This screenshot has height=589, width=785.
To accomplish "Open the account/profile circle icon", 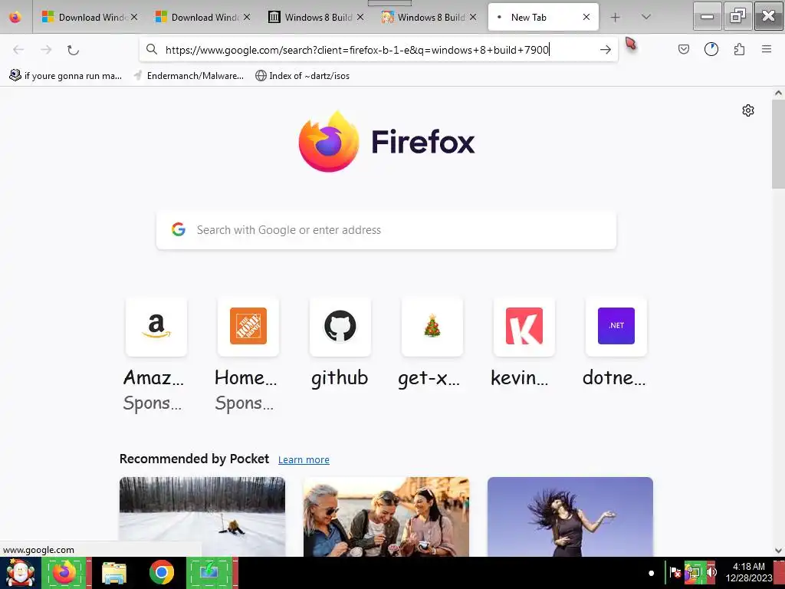I will tap(711, 49).
